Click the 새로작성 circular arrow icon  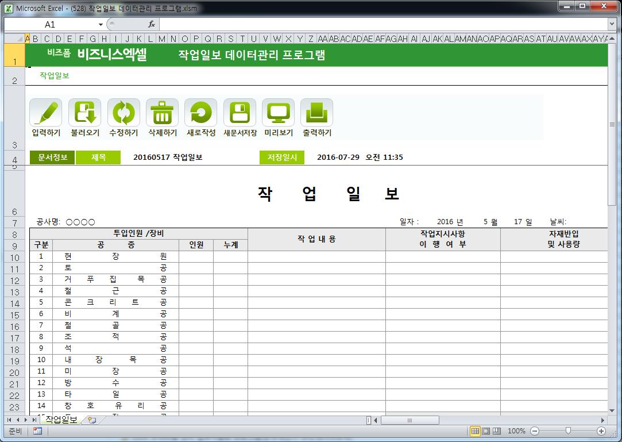click(x=200, y=113)
